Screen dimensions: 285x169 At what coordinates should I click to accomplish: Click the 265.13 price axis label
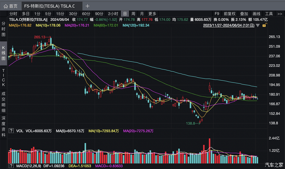(x=274, y=37)
